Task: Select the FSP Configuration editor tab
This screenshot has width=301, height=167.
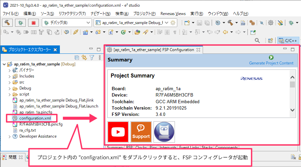Action: click(154, 50)
